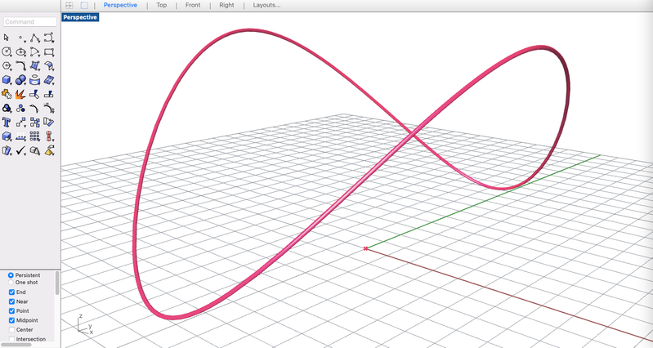Select the blue panels analyze tool
The width and height of the screenshot is (653, 348).
click(7, 150)
